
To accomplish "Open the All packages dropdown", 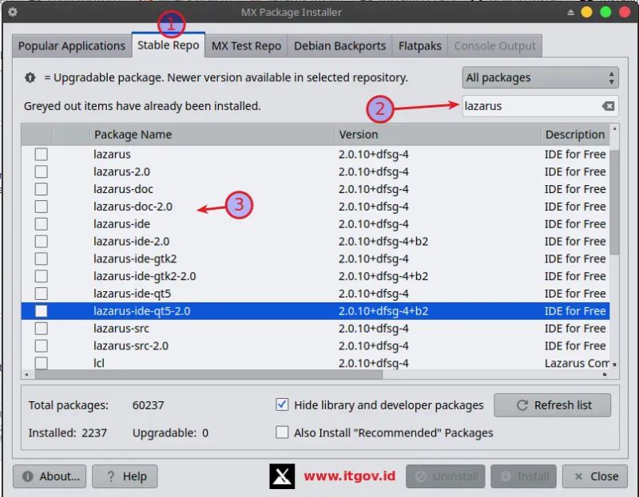I will 540,77.
